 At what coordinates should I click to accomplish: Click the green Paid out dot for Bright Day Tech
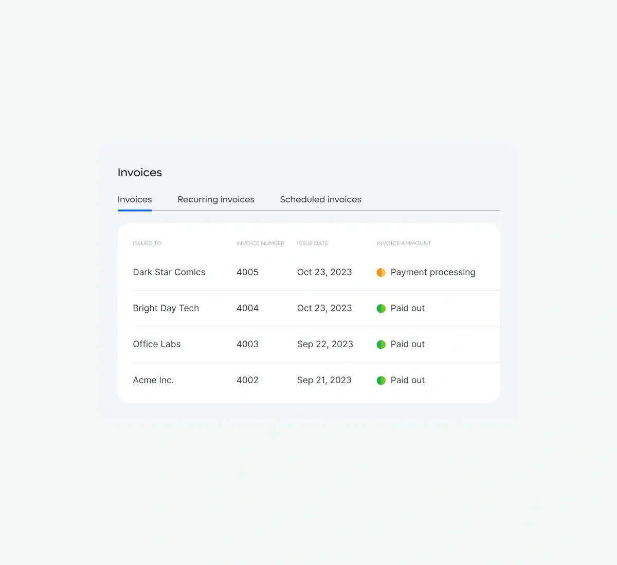coord(381,308)
